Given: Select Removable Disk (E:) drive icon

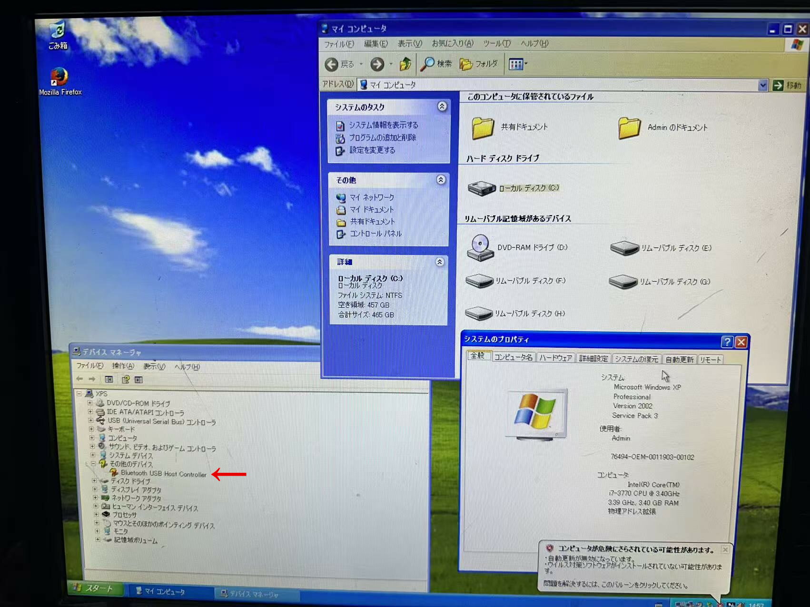Looking at the screenshot, I should click(624, 248).
